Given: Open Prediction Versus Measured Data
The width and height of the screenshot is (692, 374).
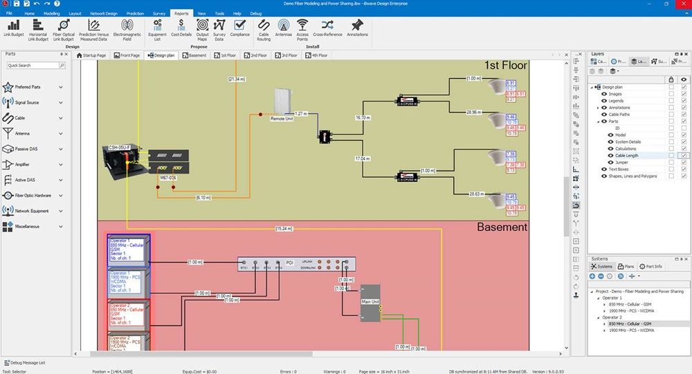Looking at the screenshot, I should pos(93,30).
